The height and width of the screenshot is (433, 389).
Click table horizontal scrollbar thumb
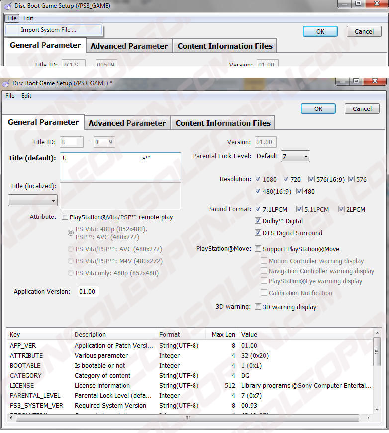point(188,418)
